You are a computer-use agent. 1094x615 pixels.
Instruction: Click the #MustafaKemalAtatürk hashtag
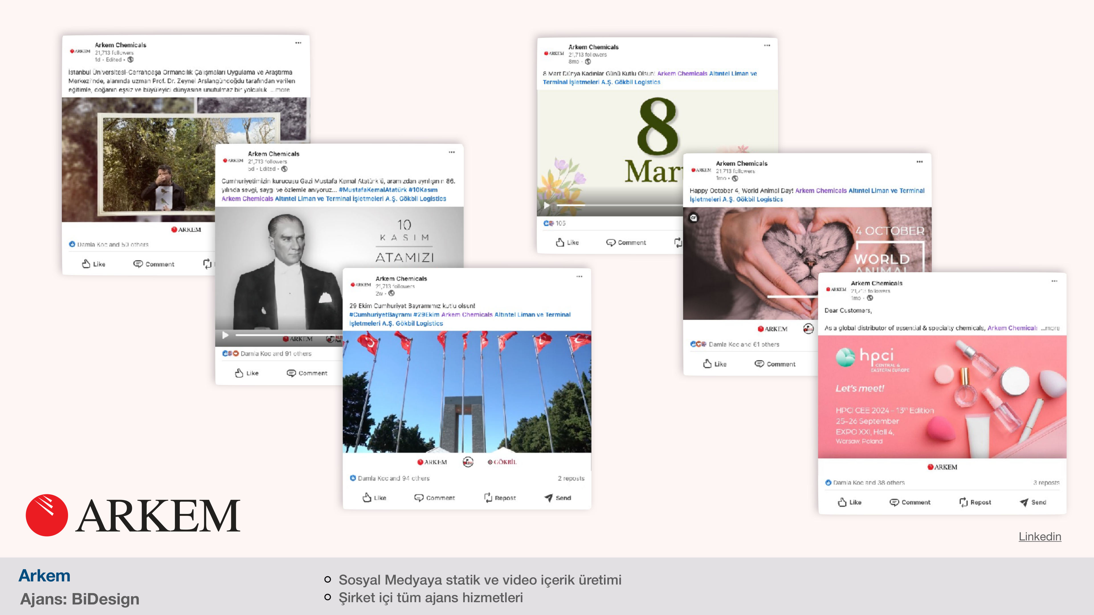click(372, 190)
